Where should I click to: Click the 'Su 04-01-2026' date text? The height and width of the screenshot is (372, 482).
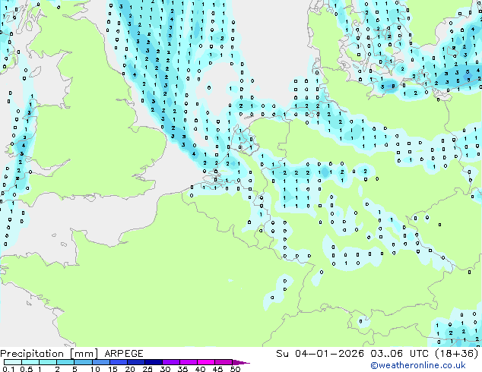320,354
